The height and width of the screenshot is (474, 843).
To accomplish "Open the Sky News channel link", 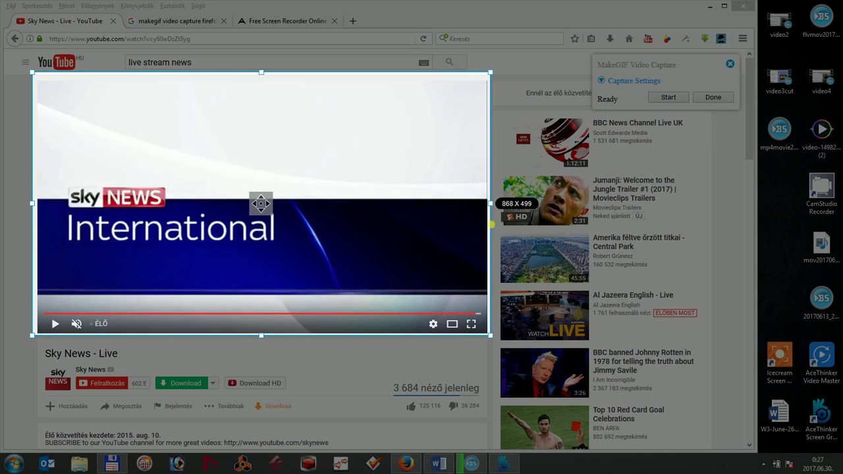I will [x=90, y=369].
